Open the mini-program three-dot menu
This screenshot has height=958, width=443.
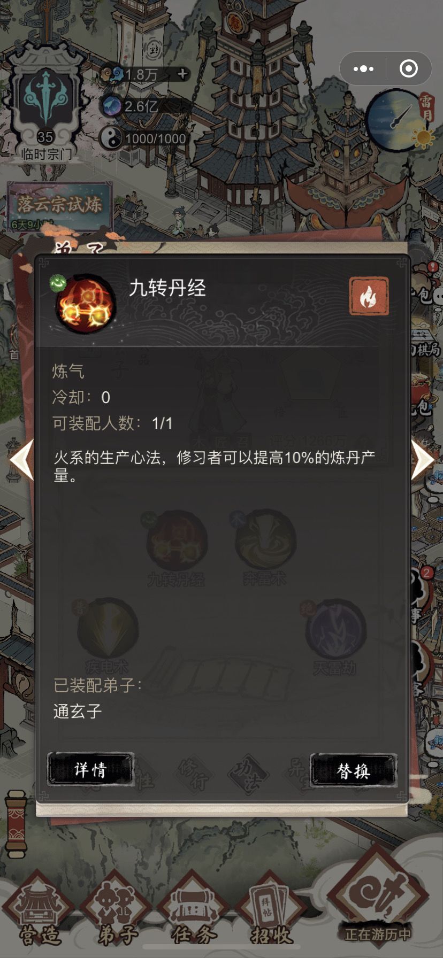pyautogui.click(x=364, y=68)
